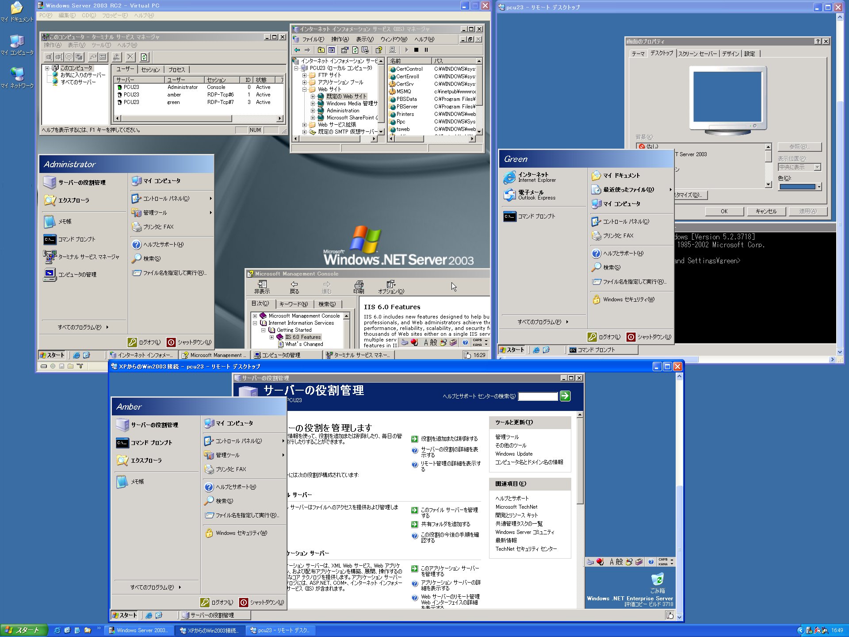Switch to セッション tab in Terminal Services Manager
The width and height of the screenshot is (849, 637).
pos(151,70)
